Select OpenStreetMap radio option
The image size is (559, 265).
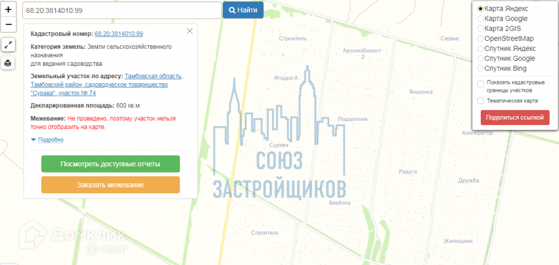click(481, 38)
